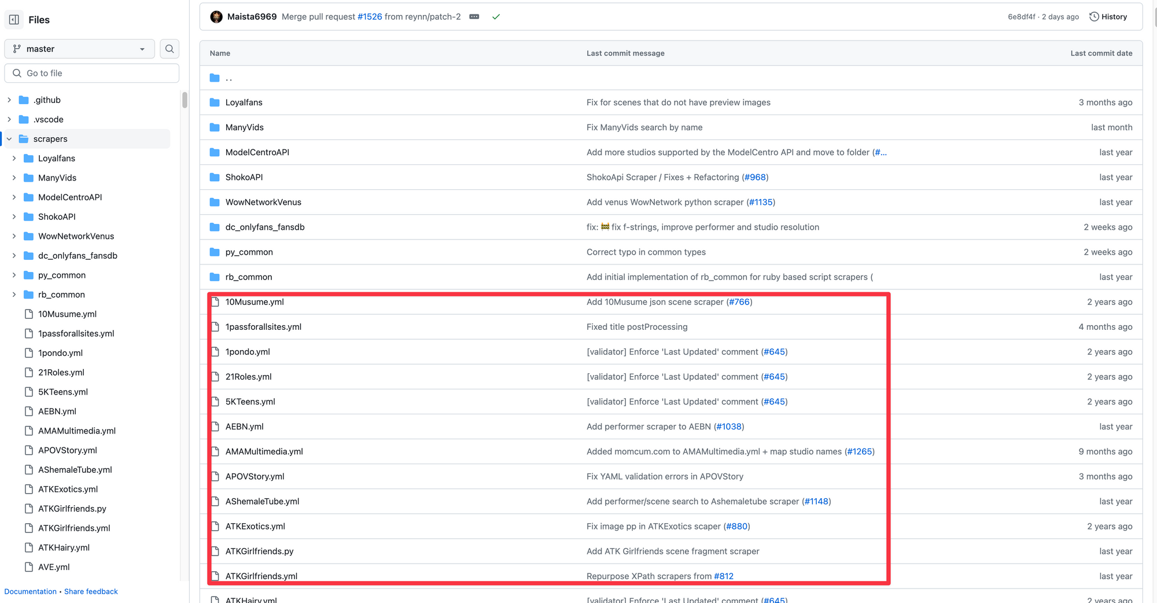Open the Maista6969 author link

tap(252, 17)
